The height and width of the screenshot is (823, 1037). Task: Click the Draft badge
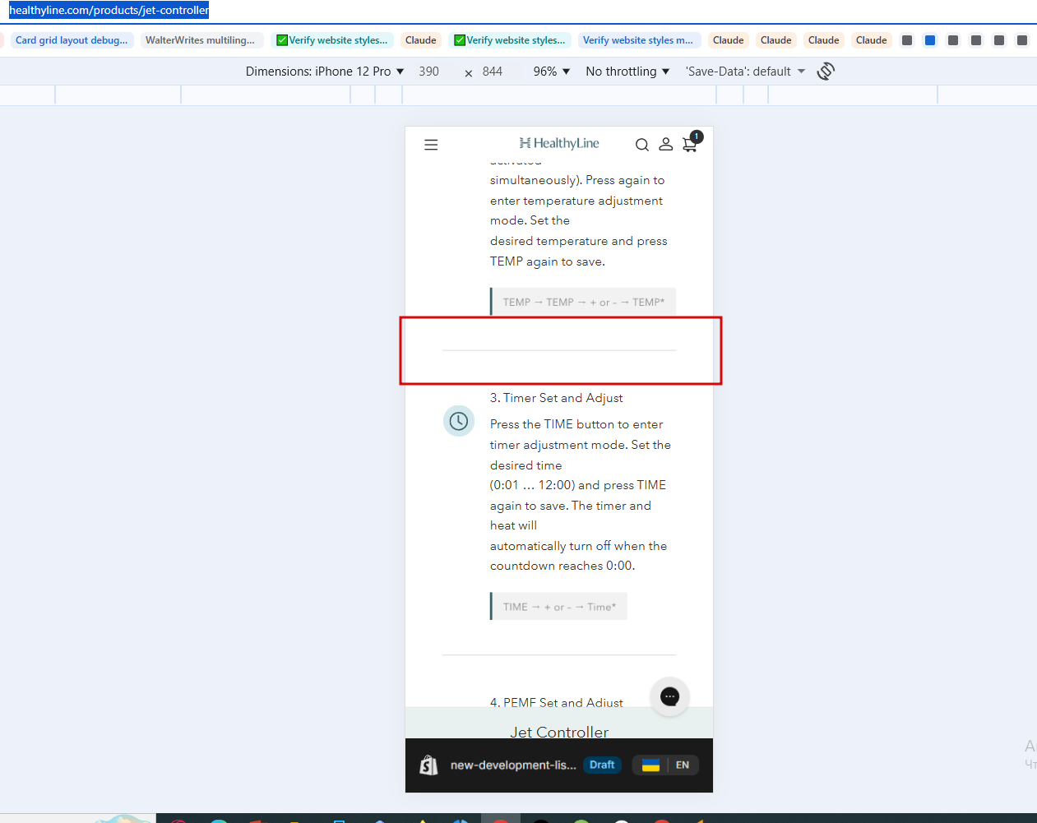click(602, 765)
